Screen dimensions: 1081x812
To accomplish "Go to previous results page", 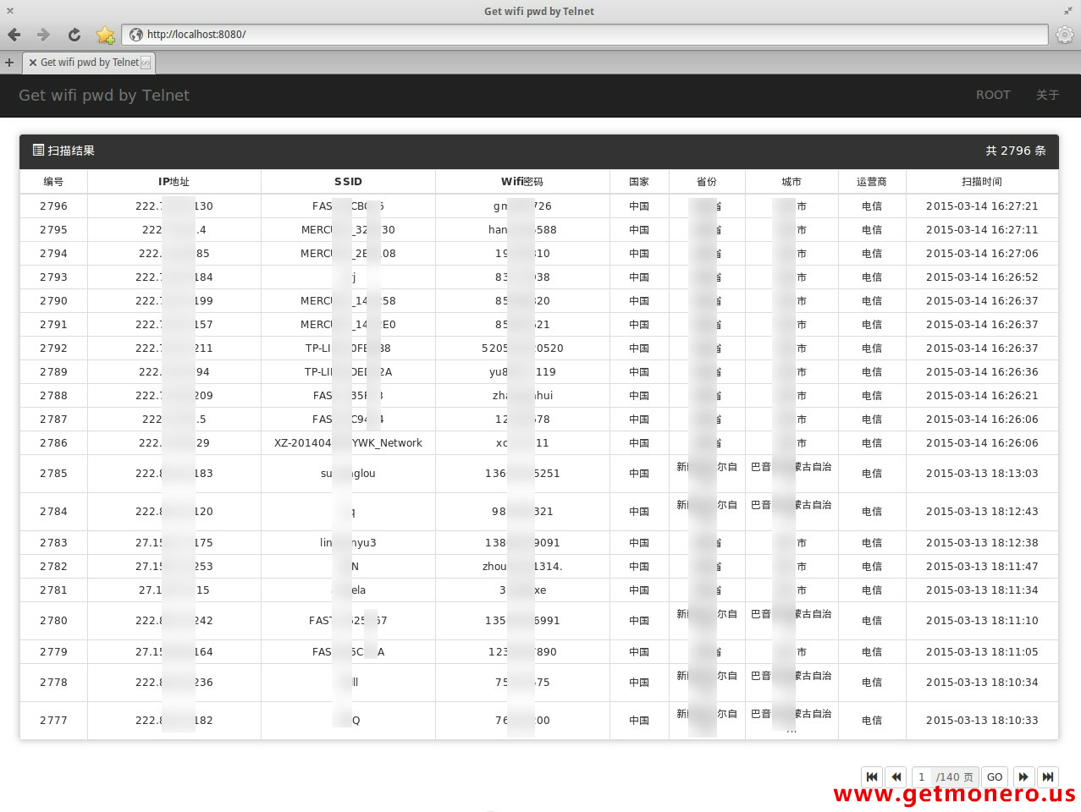I will pyautogui.click(x=896, y=776).
